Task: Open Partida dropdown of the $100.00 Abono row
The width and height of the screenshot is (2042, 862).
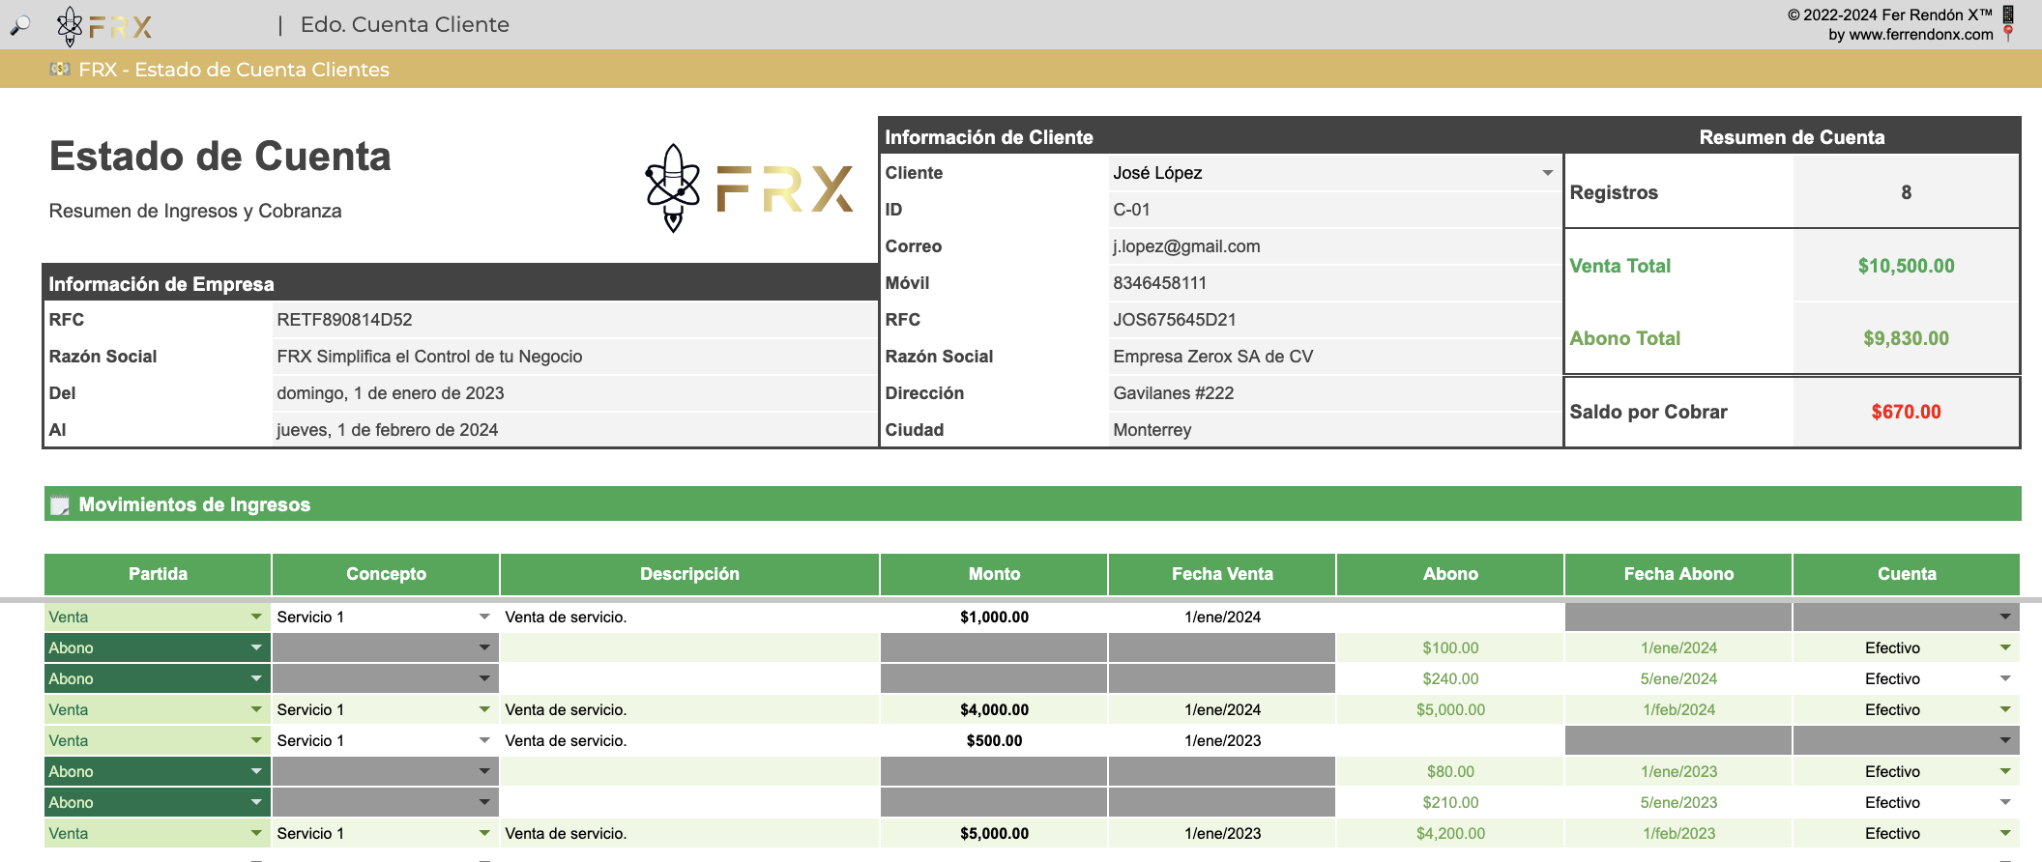Action: pos(256,647)
